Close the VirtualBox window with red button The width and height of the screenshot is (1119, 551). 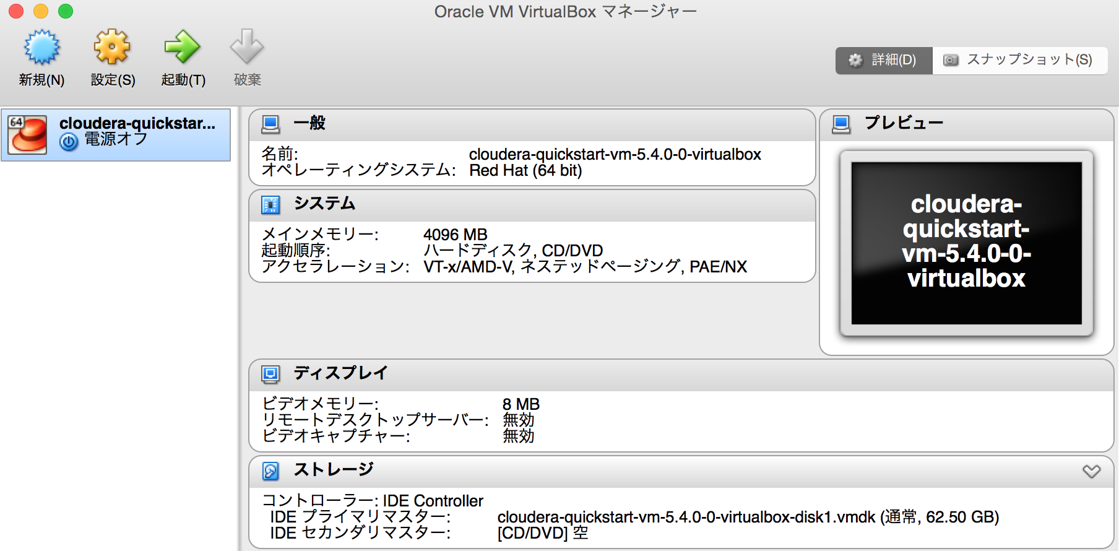(x=16, y=11)
